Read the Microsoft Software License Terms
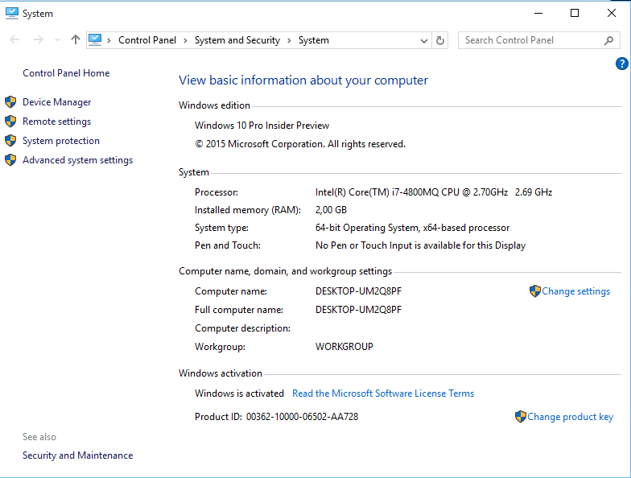Screen dimensions: 631x478 383,394
